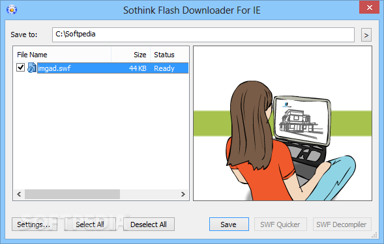Image resolution: width=384 pixels, height=244 pixels.
Task: Click the Save to path field
Action: [203, 34]
